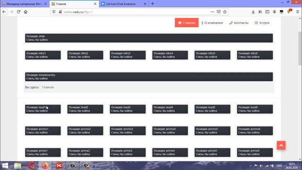Screen dimensions: 302x170
Task: Click the promo5 position block
Action: click(x=212, y=131)
